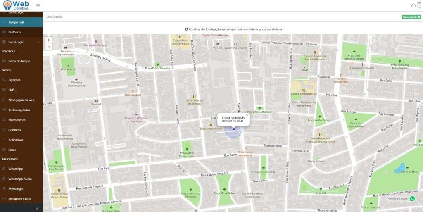Zoom in the map with plus
This screenshot has width=423, height=212.
[x=49, y=40]
